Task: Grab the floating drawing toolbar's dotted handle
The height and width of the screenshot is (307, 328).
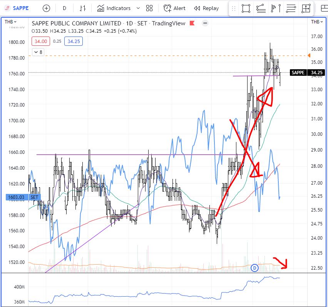Action: 234,8
